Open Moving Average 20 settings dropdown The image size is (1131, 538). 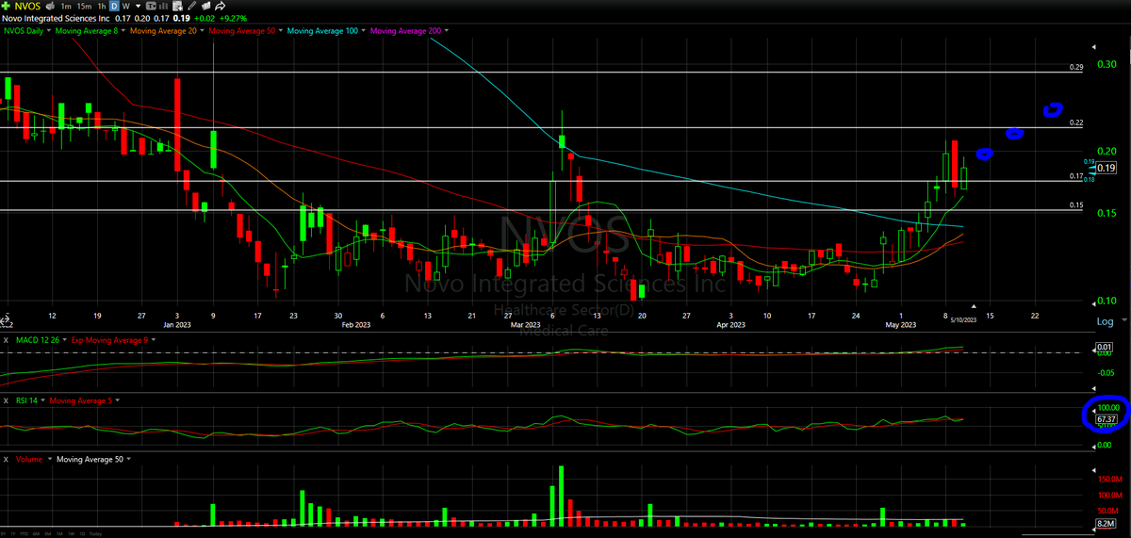click(x=202, y=31)
